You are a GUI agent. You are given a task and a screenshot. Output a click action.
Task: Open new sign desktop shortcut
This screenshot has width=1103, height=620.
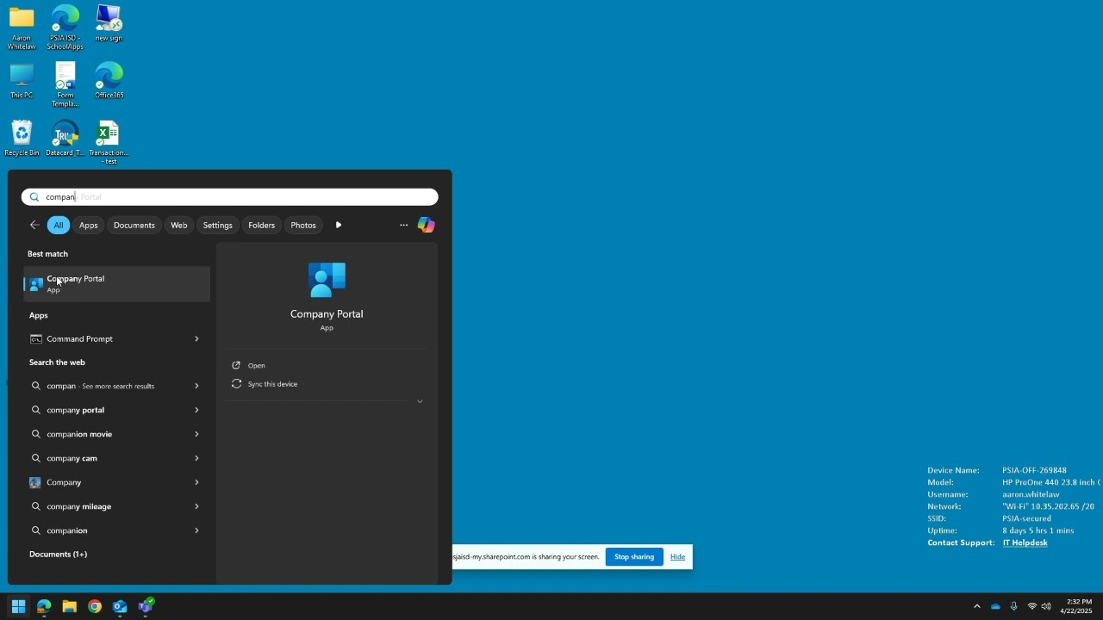tap(109, 23)
